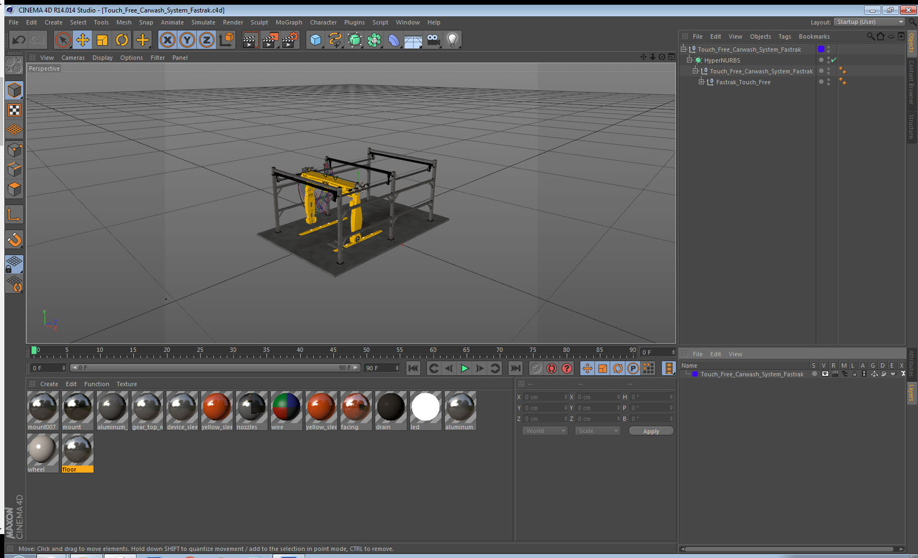Toggle X-axis lock
This screenshot has width=918, height=558.
click(168, 40)
